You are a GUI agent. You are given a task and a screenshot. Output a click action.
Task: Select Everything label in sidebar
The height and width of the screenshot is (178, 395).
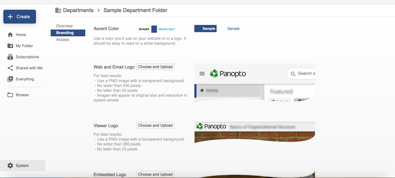[25, 79]
